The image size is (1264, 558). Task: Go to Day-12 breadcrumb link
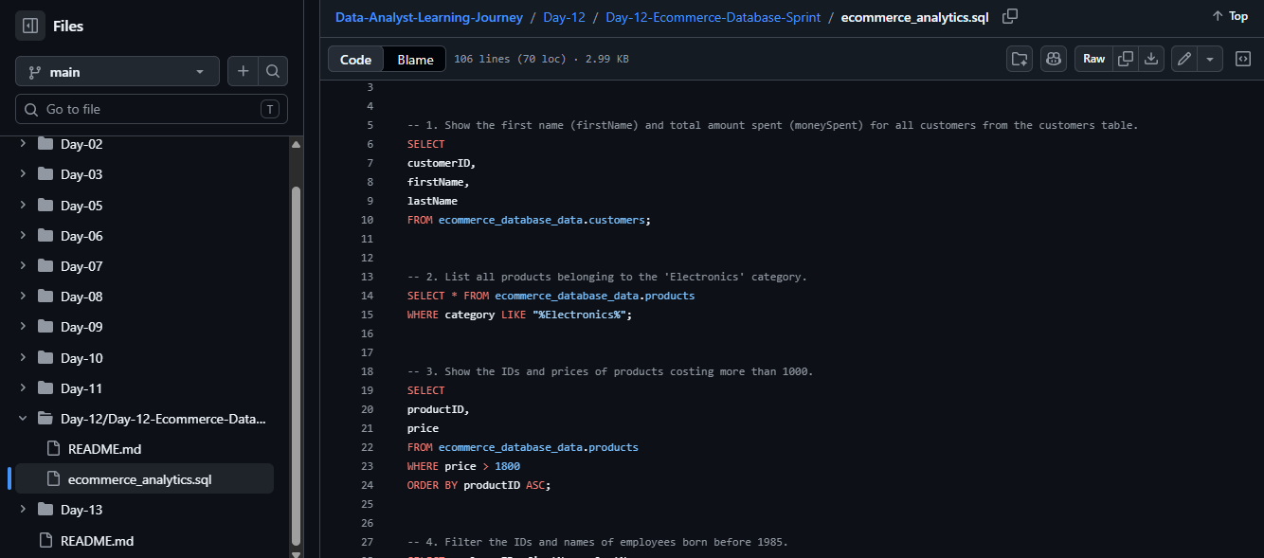tap(564, 17)
